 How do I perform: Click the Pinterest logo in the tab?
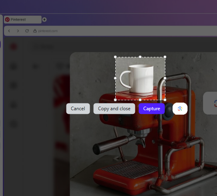7,20
